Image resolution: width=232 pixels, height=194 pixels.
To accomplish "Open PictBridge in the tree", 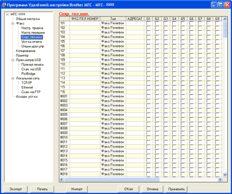I will [x=28, y=74].
